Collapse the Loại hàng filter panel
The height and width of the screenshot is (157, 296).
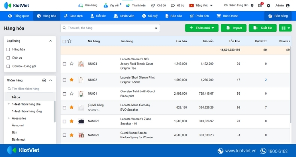[51, 41]
